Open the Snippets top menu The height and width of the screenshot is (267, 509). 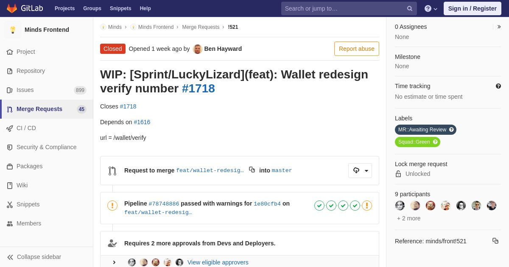point(120,8)
